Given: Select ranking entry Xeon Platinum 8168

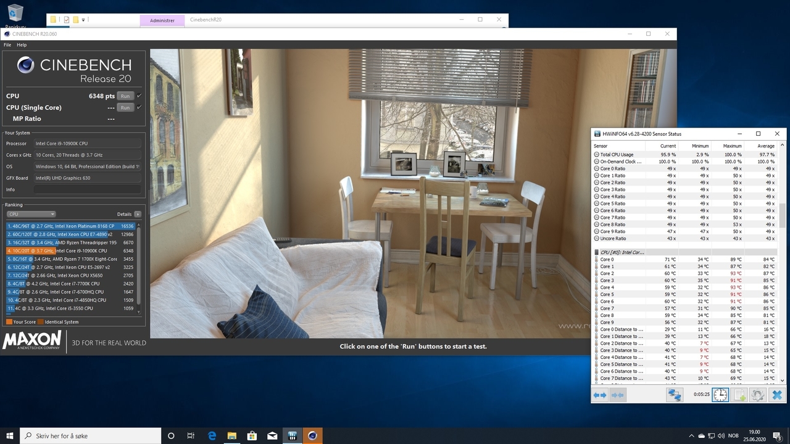Looking at the screenshot, I should coord(70,226).
